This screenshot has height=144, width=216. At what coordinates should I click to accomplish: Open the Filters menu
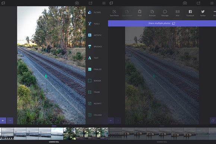point(95,12)
